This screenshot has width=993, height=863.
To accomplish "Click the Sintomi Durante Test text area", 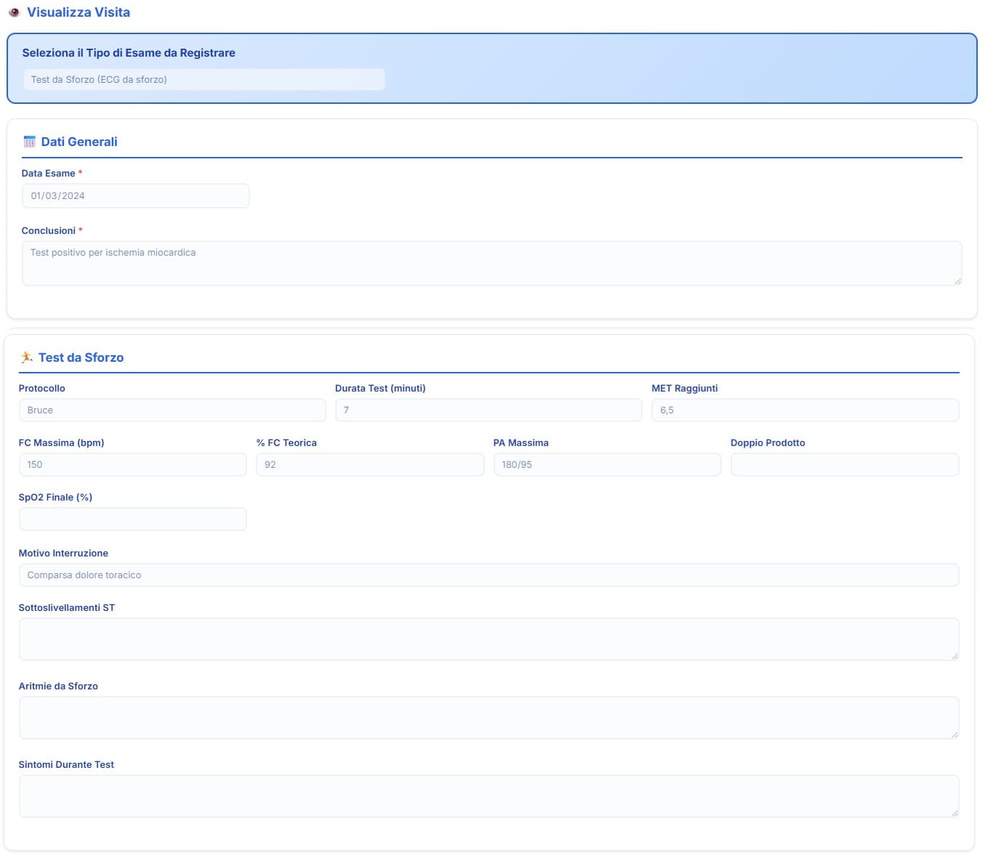I will (488, 796).
